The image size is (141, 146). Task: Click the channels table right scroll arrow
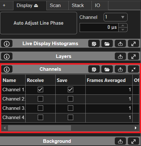click(136, 128)
